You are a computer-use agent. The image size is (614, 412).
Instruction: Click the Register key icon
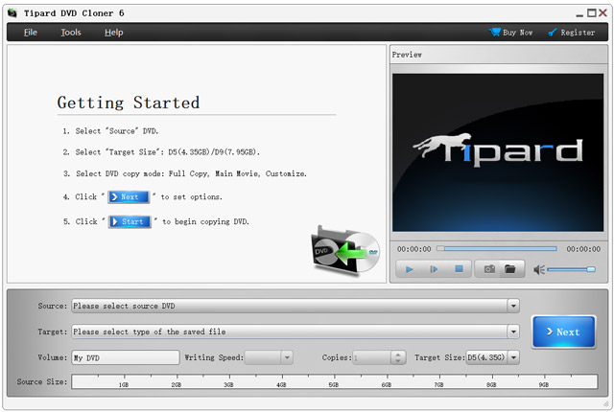click(553, 33)
